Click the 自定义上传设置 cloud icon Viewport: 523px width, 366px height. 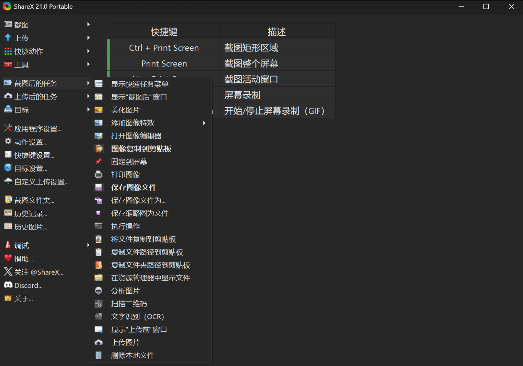coord(8,181)
